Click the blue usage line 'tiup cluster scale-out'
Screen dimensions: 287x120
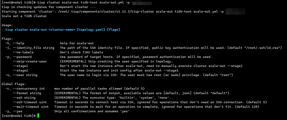[26, 30]
